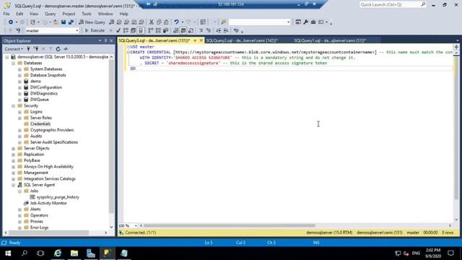Click the Database Engine Query icon
This screenshot has width=462, height=260.
coord(111,22)
